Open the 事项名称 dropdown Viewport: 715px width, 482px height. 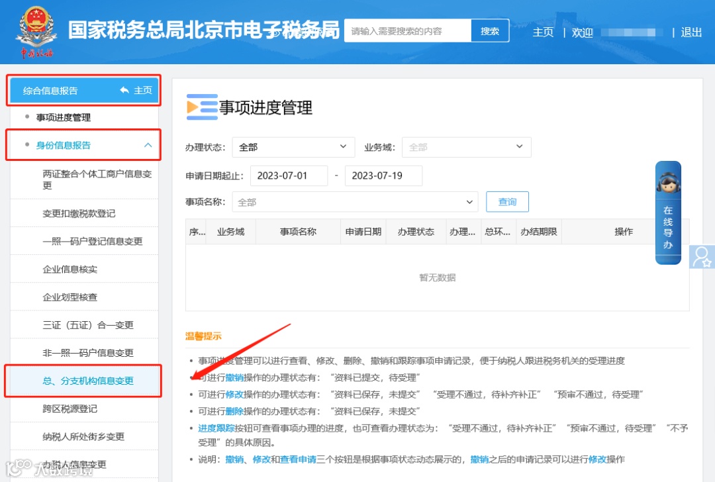pos(356,201)
